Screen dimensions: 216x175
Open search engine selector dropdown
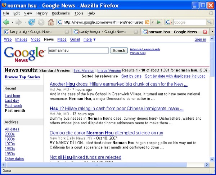point(172,22)
